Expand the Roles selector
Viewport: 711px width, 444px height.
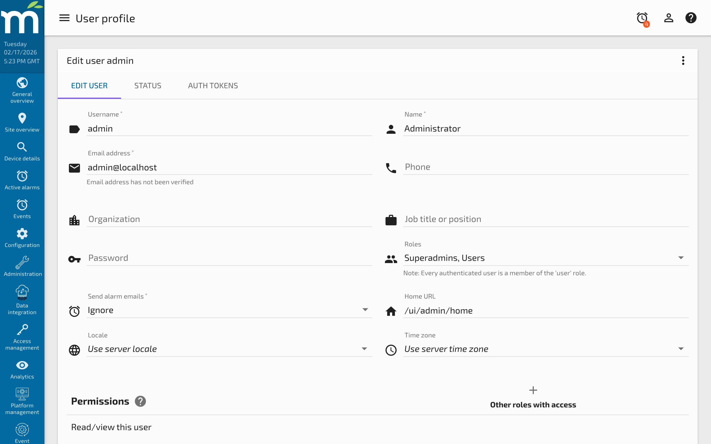(681, 258)
